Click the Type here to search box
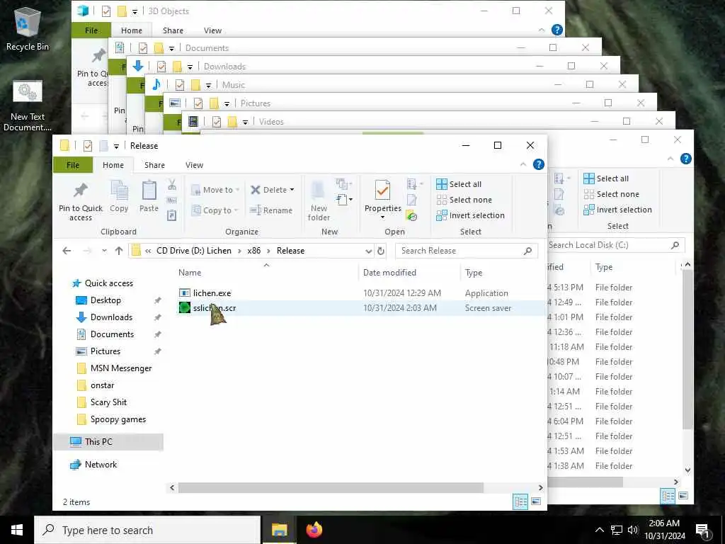725x544 pixels. tap(147, 530)
